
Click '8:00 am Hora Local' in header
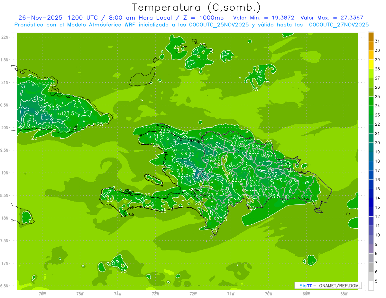[140, 18]
